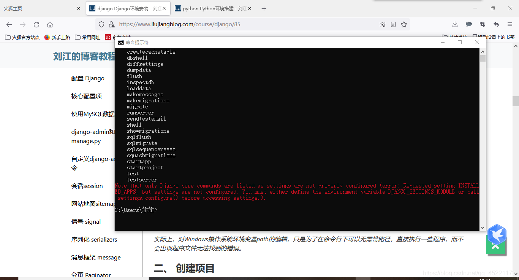This screenshot has width=519, height=280.
Task: Click the C:\Users\娇娇> prompt line
Action: 136,210
